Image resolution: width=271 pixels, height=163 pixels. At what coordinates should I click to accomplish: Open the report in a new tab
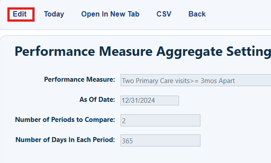[110, 14]
